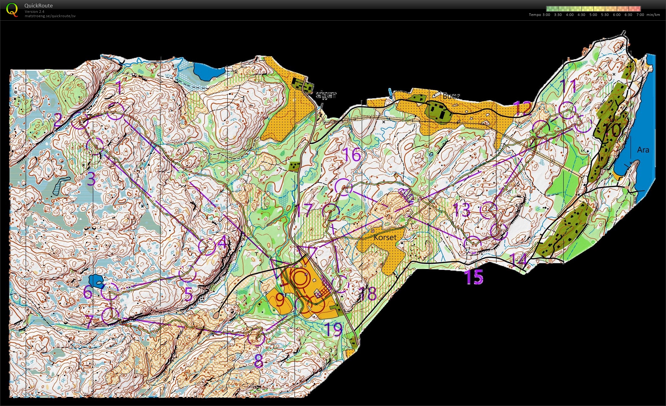Click the 5:00 tempo legend value
This screenshot has height=406, width=666.
pos(593,15)
